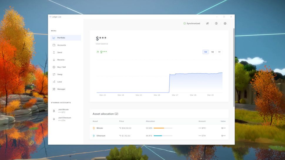Maximize the Ledger Live window
This screenshot has height=160, width=285.
224,17
